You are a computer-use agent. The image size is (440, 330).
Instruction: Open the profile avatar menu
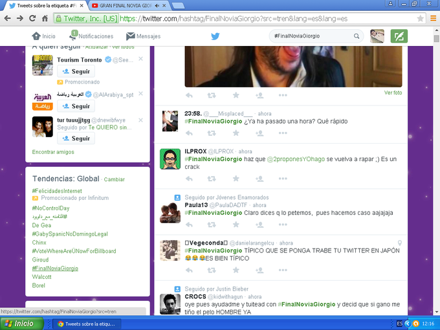(377, 36)
